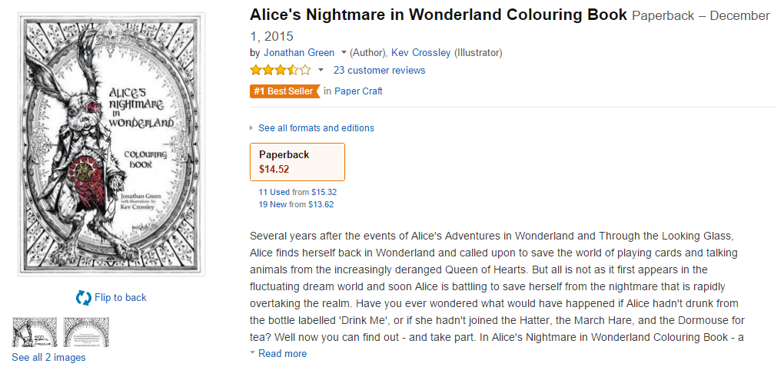Expand the description with Read more
The height and width of the screenshot is (367, 784).
[x=282, y=354]
